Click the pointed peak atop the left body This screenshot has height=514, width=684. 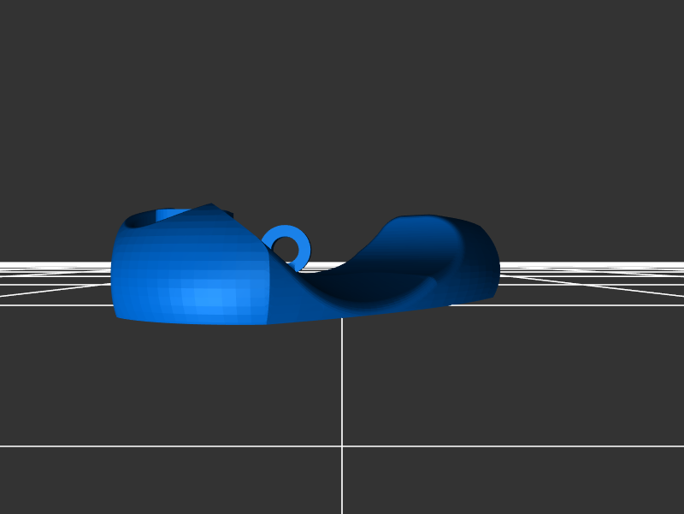coord(211,204)
